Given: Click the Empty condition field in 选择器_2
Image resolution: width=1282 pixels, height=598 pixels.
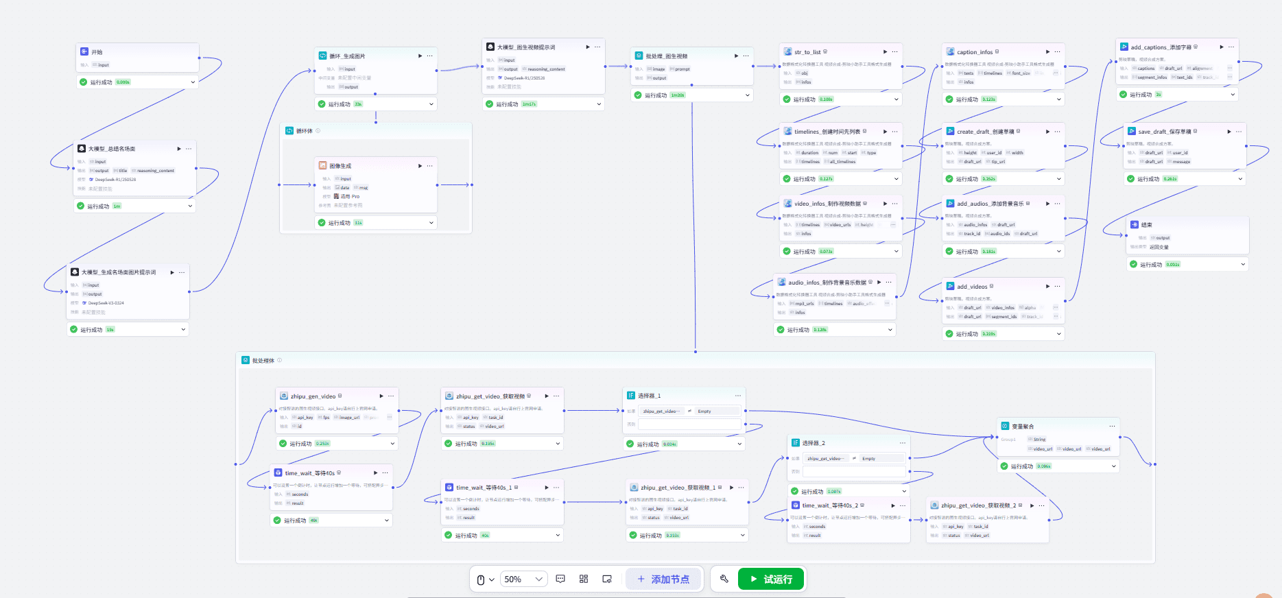Looking at the screenshot, I should click(x=882, y=459).
